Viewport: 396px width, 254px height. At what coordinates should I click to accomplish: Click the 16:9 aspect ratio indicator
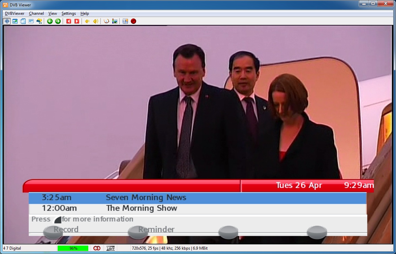pyautogui.click(x=110, y=248)
